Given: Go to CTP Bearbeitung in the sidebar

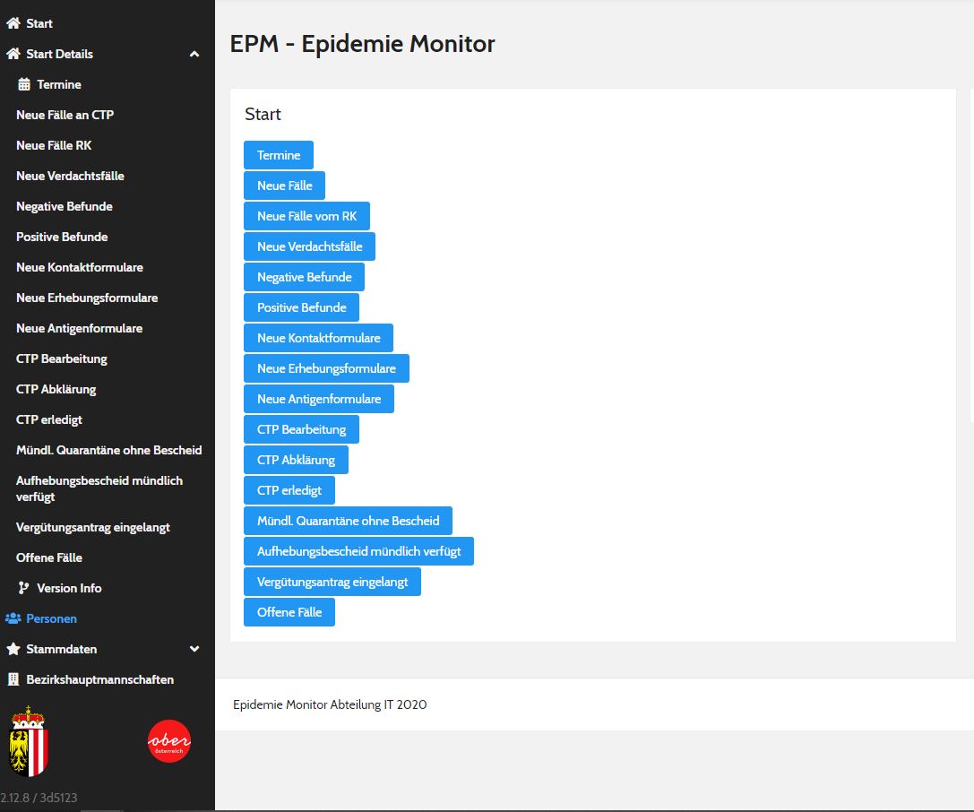Looking at the screenshot, I should pyautogui.click(x=62, y=358).
